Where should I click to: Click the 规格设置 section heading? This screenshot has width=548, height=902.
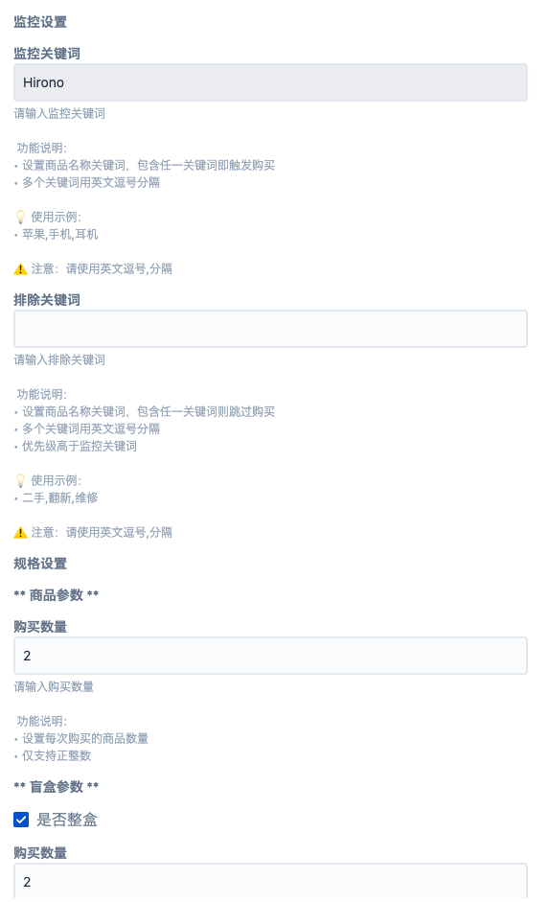(40, 564)
